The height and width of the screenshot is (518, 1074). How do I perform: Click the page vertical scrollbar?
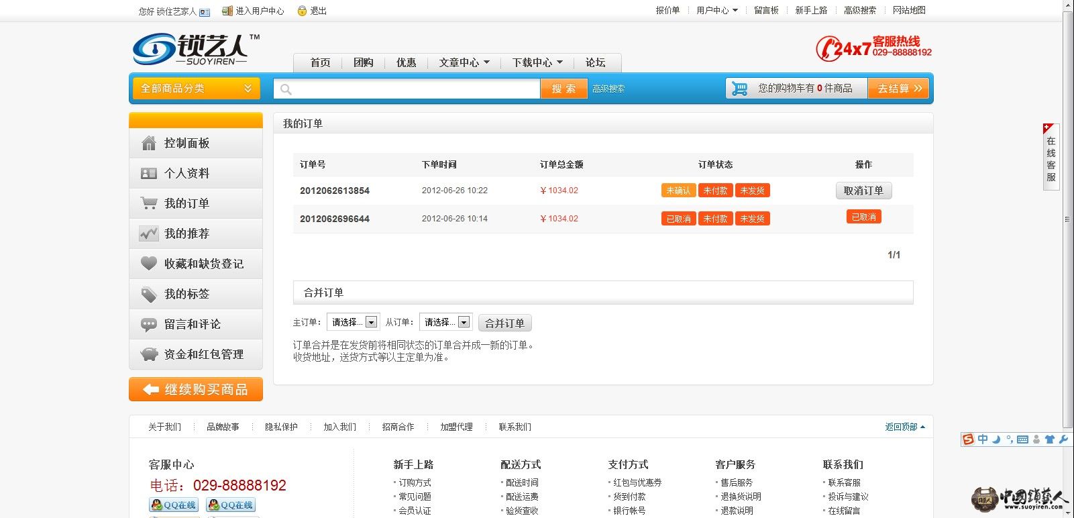click(1068, 219)
